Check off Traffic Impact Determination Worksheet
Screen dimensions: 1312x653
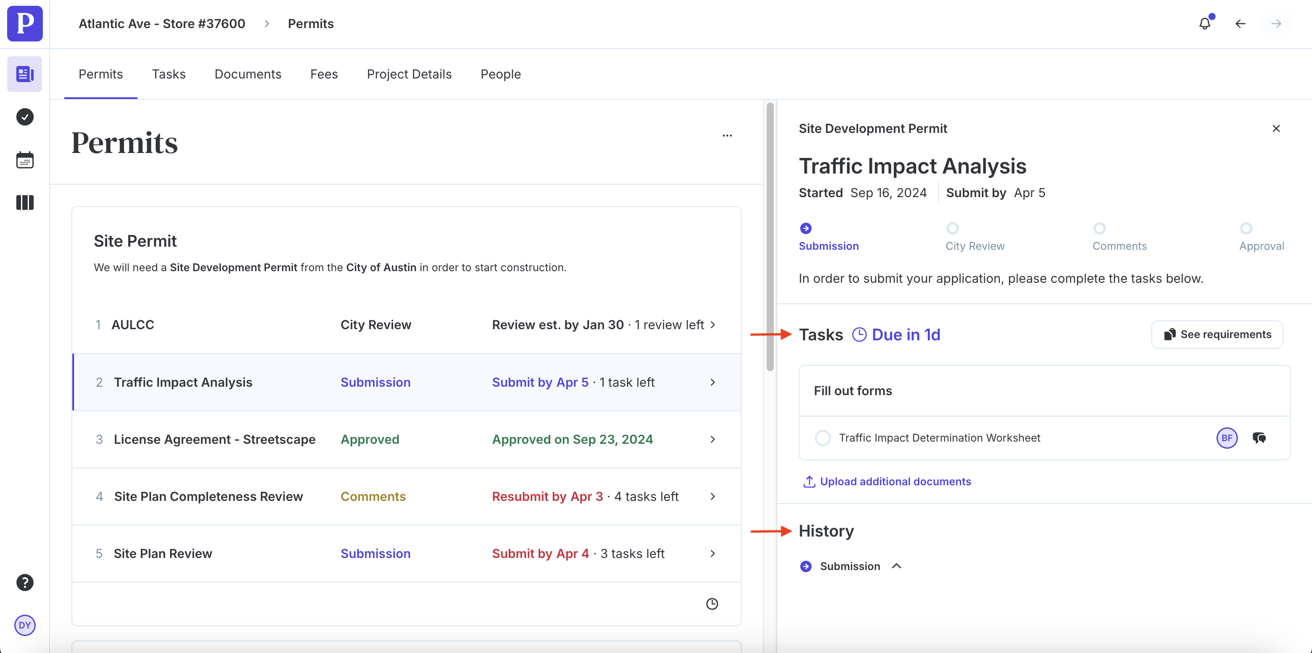click(x=822, y=438)
